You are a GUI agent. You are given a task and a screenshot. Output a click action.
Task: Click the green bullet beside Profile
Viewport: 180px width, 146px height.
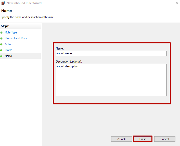[x=1, y=50]
